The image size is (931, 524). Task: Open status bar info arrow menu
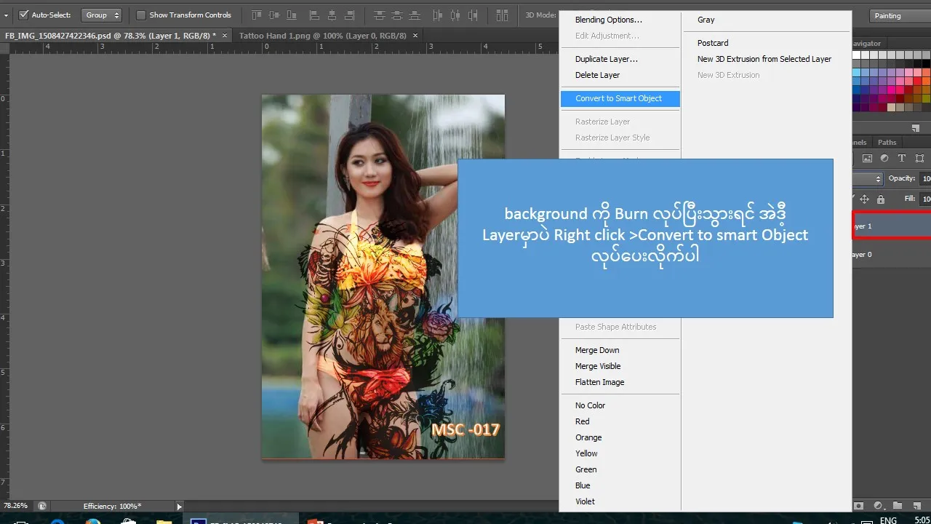point(180,506)
